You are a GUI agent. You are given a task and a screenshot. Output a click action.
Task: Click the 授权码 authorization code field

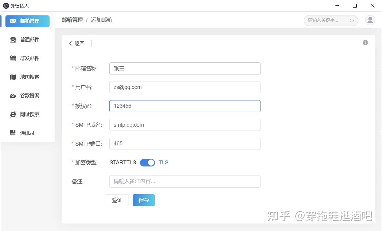coord(185,106)
